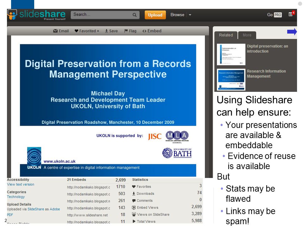The image size is (304, 228).
Task: Click the Comments speech bubble icon
Action: point(134,201)
